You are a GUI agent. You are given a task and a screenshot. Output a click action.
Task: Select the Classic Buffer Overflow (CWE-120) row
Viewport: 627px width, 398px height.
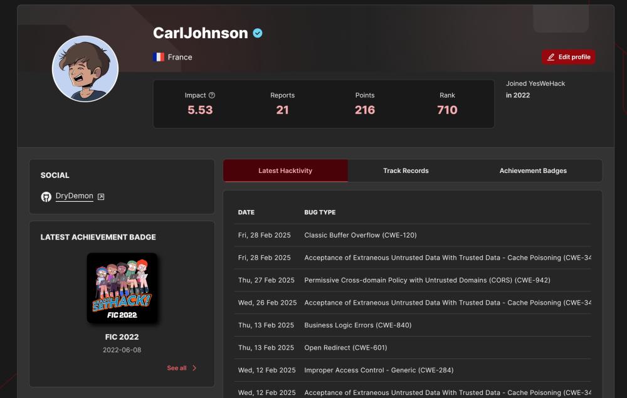click(413, 235)
